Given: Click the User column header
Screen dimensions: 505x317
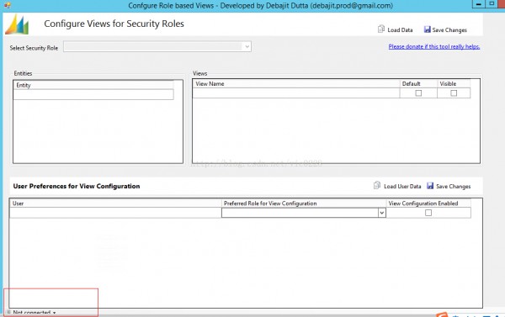Looking at the screenshot, I should pyautogui.click(x=115, y=203).
